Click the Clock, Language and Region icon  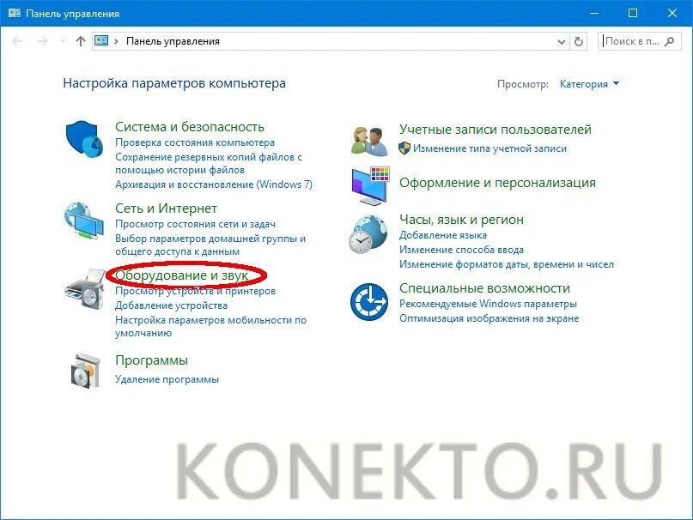point(368,234)
